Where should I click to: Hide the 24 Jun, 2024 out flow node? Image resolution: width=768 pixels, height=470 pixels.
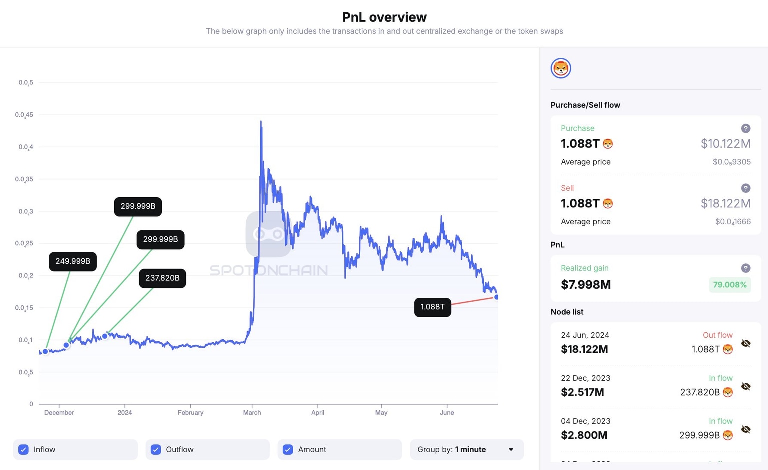pyautogui.click(x=746, y=343)
